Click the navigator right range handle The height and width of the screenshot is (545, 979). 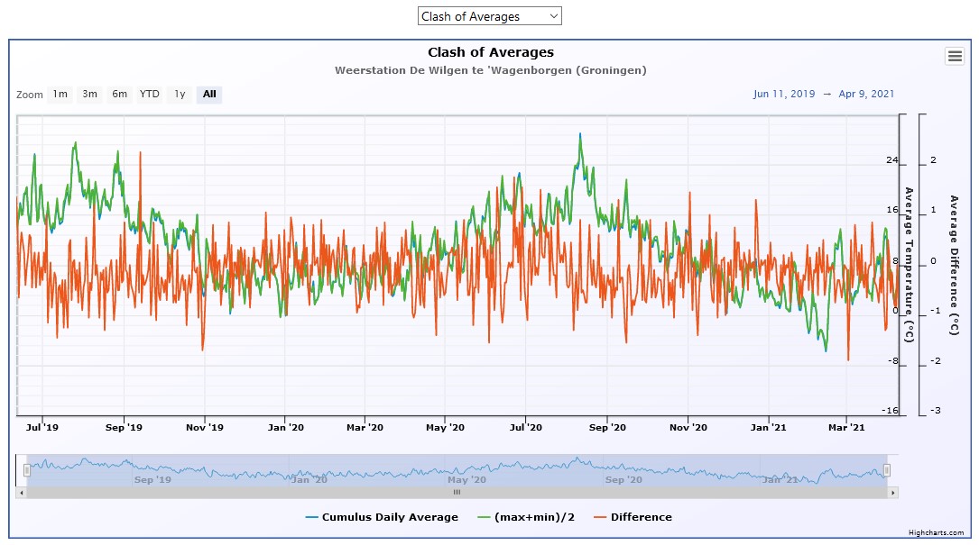[x=887, y=470]
